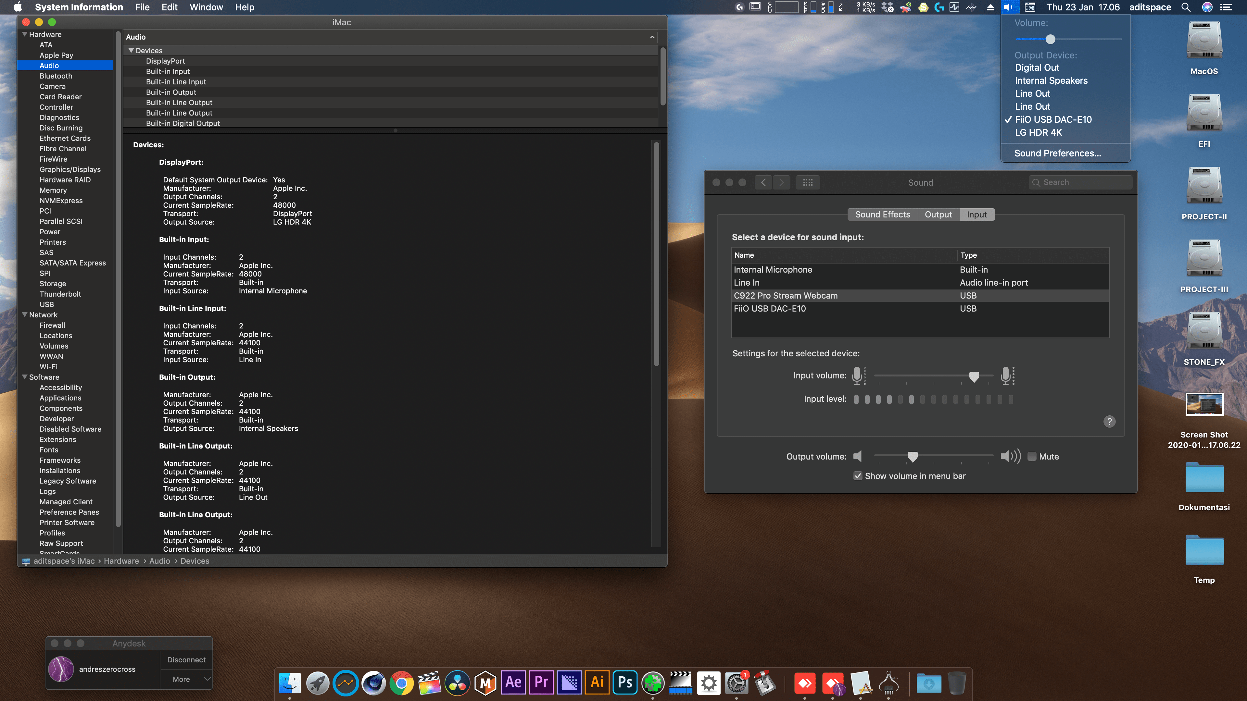Screen dimensions: 1247x701
Task: Open the Help menu
Action: (245, 7)
